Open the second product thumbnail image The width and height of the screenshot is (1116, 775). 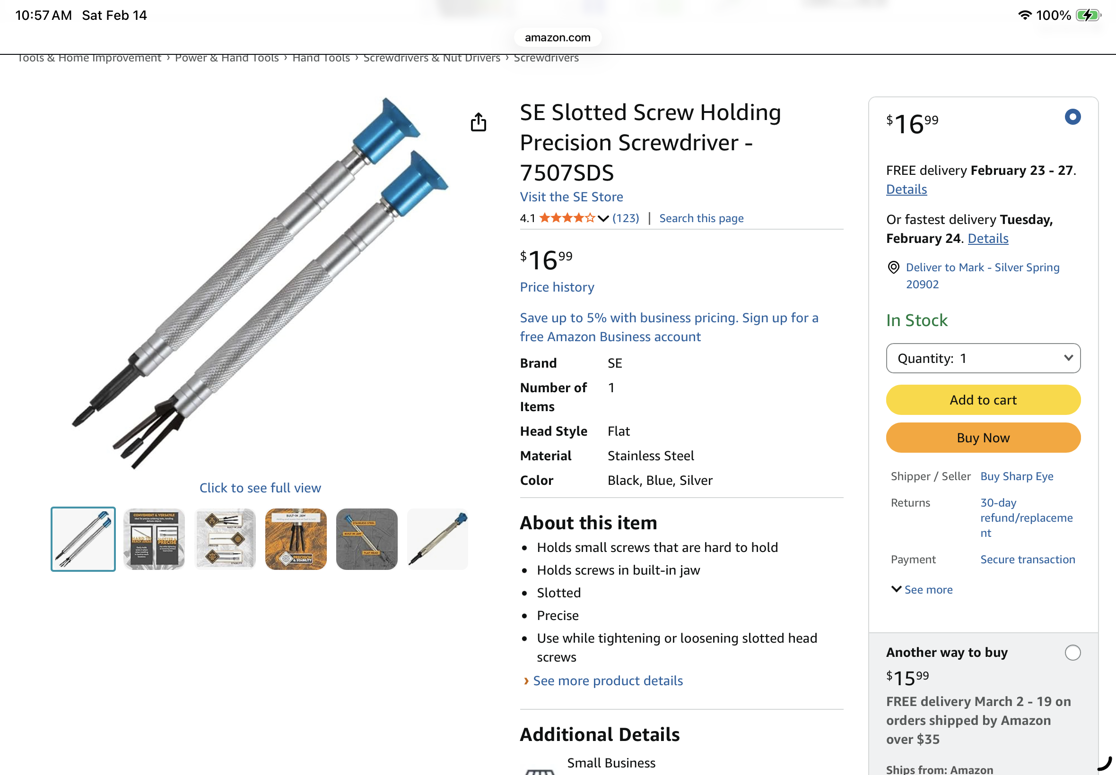(154, 539)
